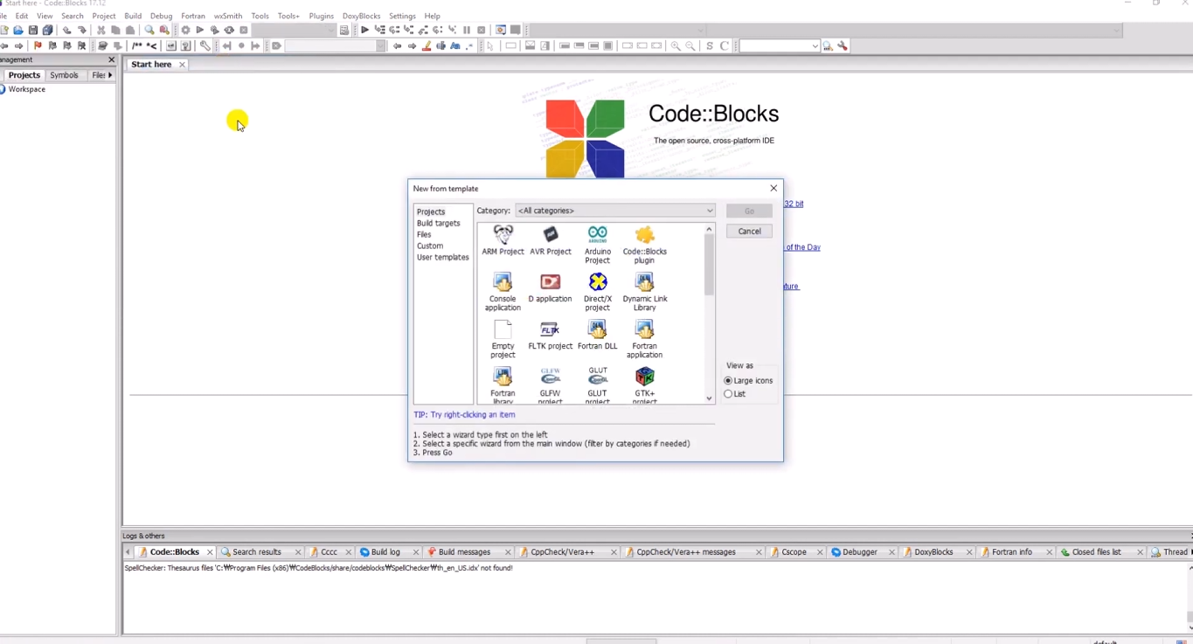This screenshot has width=1193, height=644.
Task: Select the ARM Project template
Action: (x=503, y=240)
